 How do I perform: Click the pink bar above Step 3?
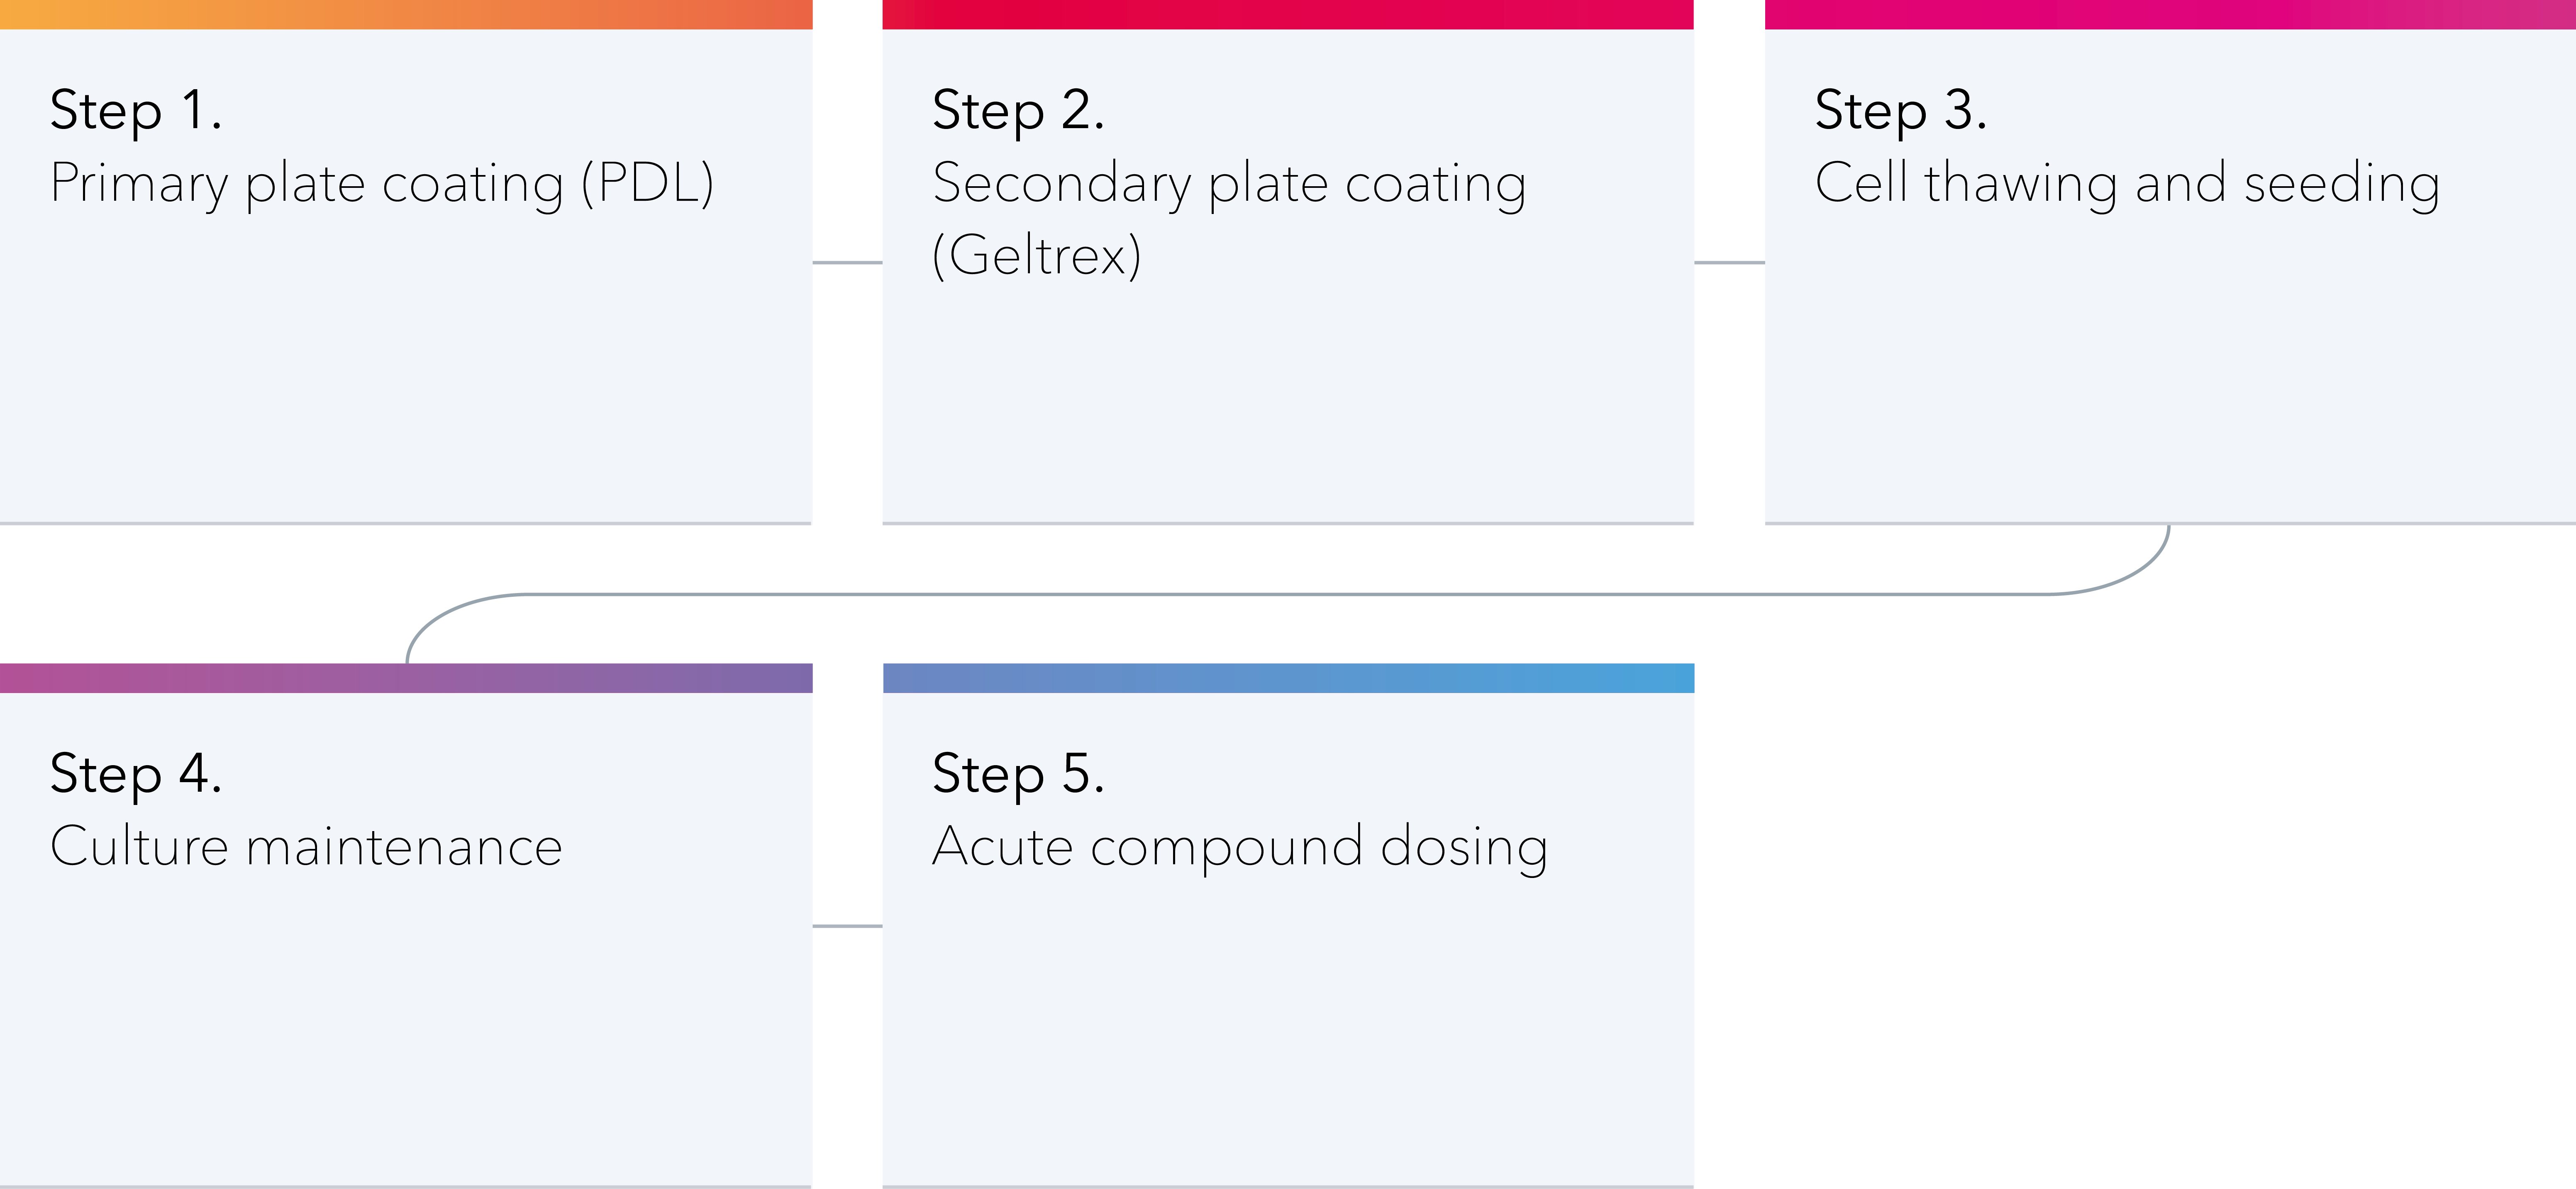2170,14
